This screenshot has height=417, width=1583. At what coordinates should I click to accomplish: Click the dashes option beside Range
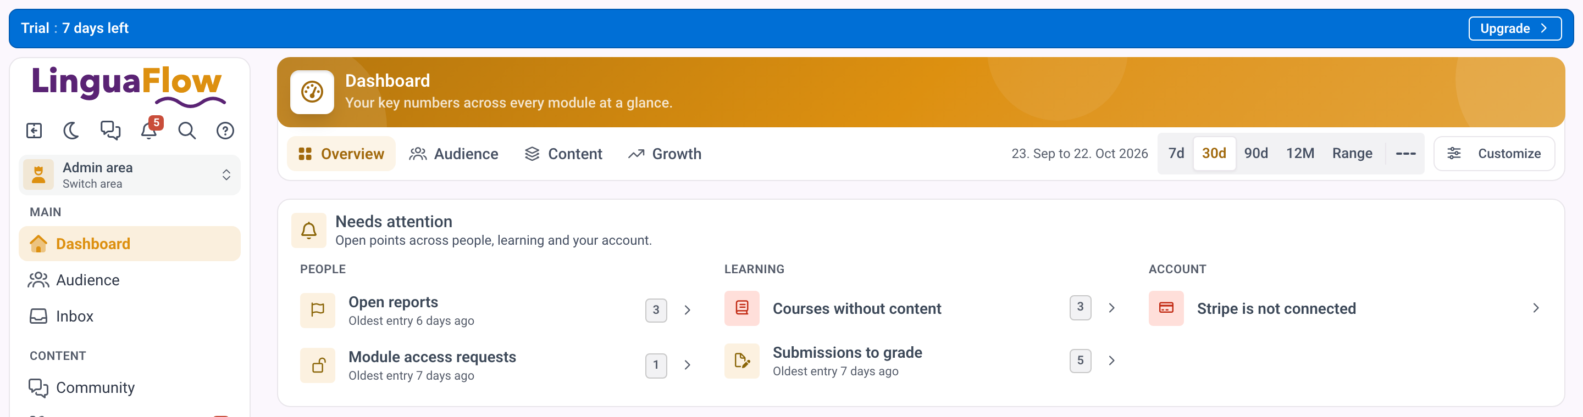point(1405,153)
